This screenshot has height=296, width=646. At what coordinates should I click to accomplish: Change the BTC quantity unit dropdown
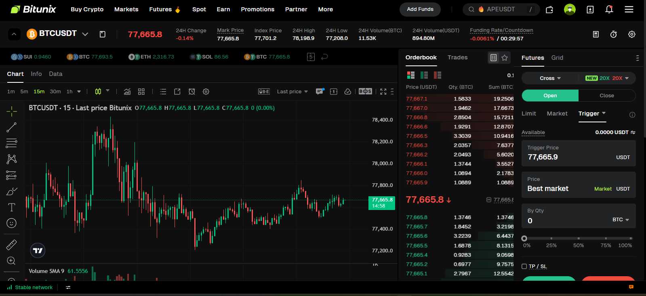621,220
